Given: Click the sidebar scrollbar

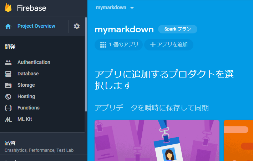Looking at the screenshot, I should pyautogui.click(x=86, y=64).
